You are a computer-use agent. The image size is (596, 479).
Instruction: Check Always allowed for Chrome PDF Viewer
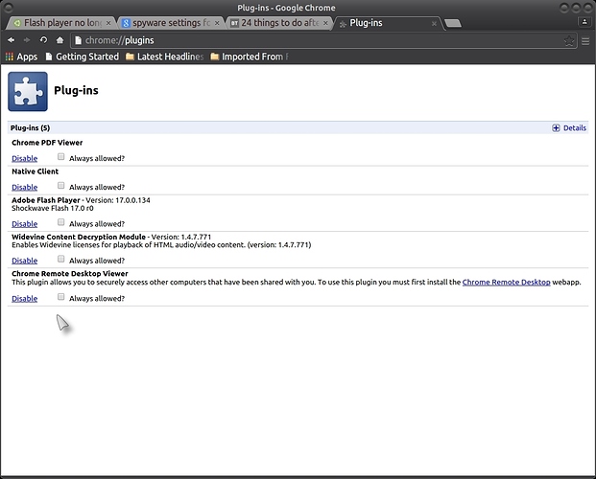pos(60,157)
